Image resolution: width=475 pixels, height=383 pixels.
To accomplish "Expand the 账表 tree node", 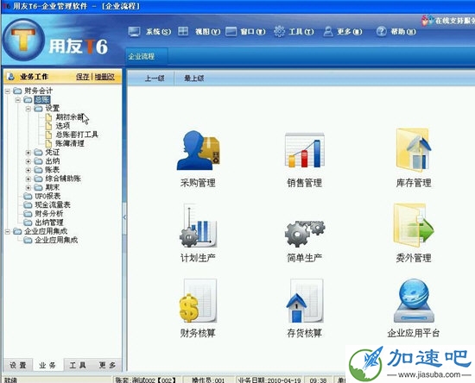I will click(x=28, y=170).
